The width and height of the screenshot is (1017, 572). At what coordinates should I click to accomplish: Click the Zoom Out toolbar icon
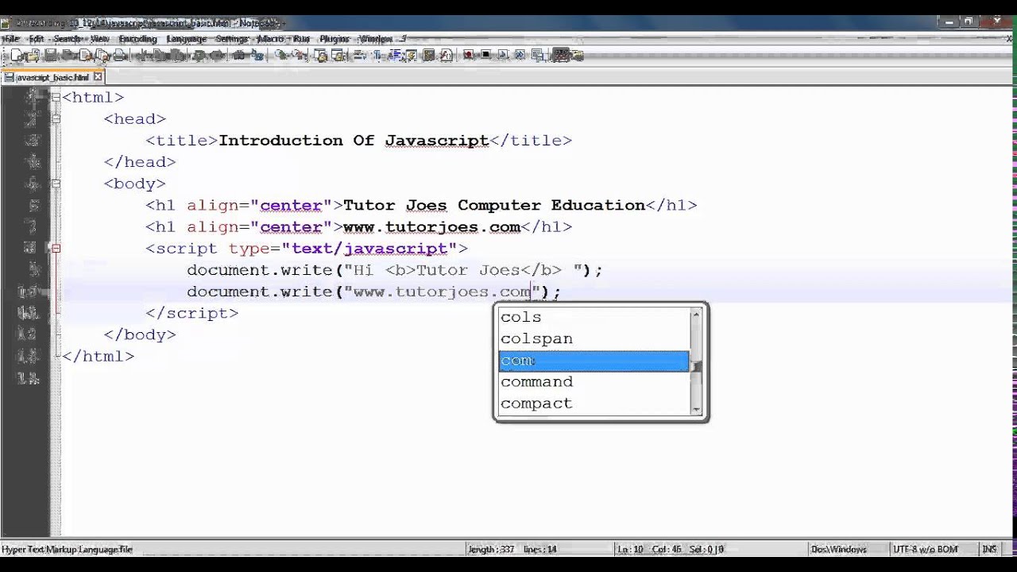[299, 55]
